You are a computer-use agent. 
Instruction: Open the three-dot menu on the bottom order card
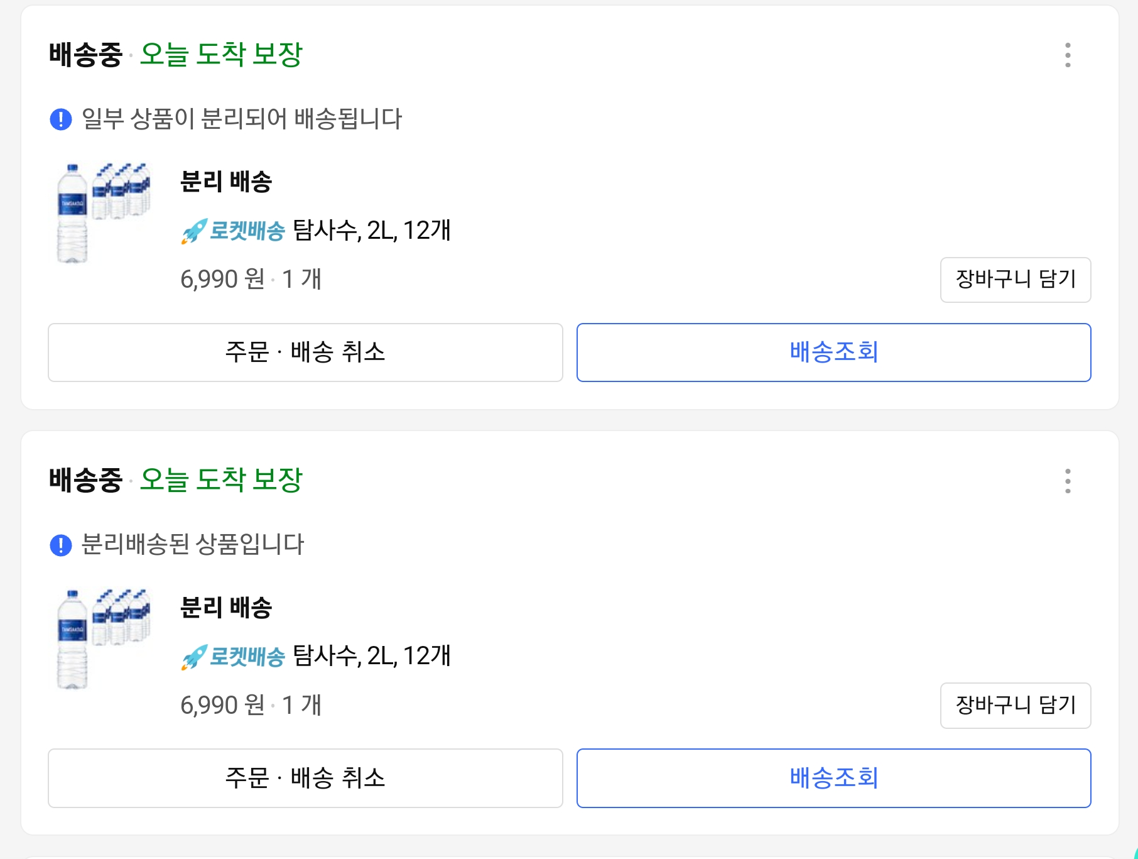pos(1068,481)
